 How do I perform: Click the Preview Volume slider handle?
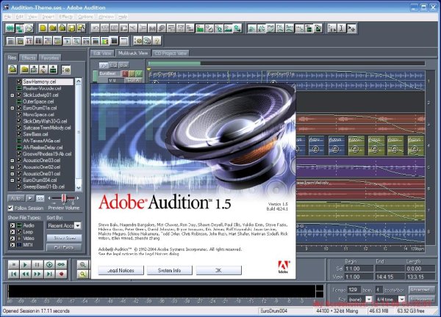point(64,198)
